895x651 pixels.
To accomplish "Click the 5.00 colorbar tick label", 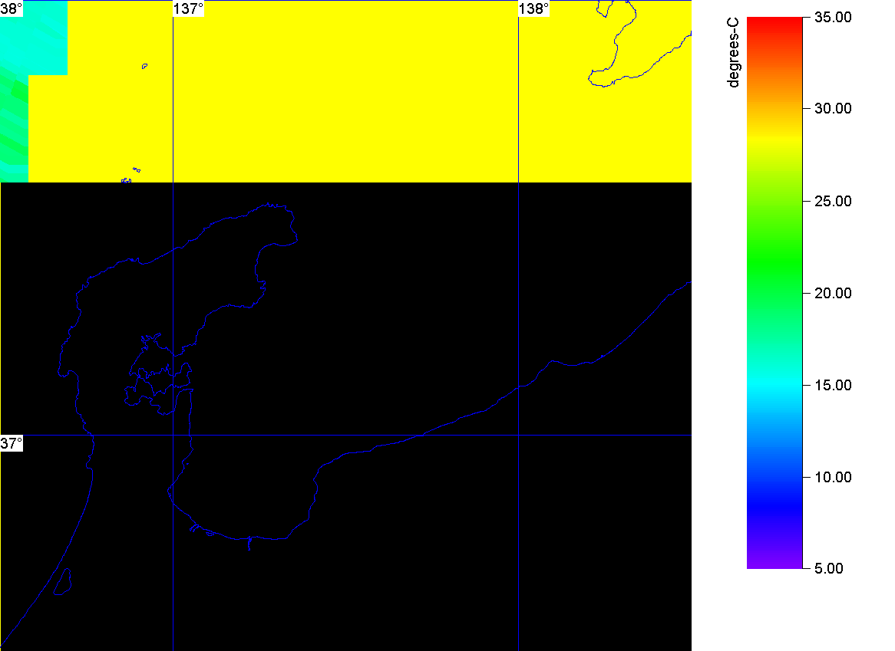I will pyautogui.click(x=829, y=568).
